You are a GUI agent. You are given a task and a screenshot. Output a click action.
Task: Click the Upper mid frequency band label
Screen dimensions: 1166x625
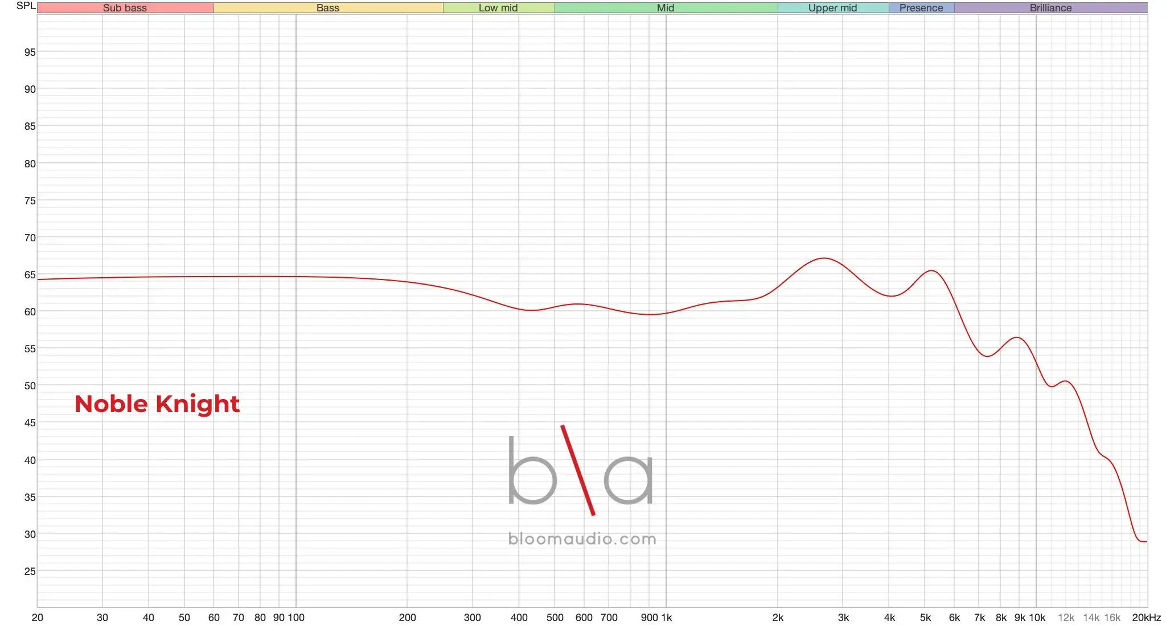[832, 8]
